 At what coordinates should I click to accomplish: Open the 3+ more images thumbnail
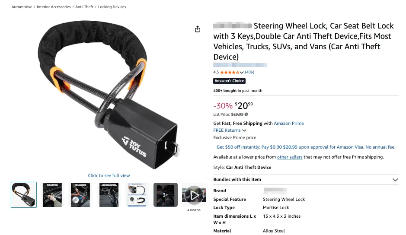(166, 195)
